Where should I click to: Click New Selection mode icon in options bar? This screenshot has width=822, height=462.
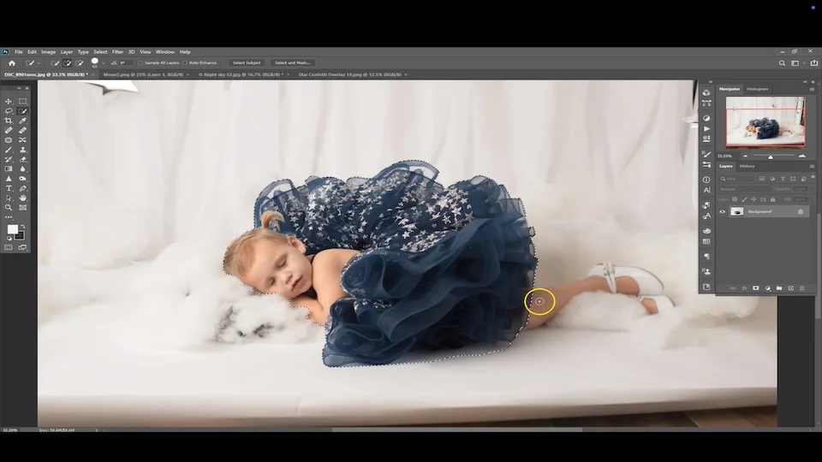pyautogui.click(x=55, y=62)
